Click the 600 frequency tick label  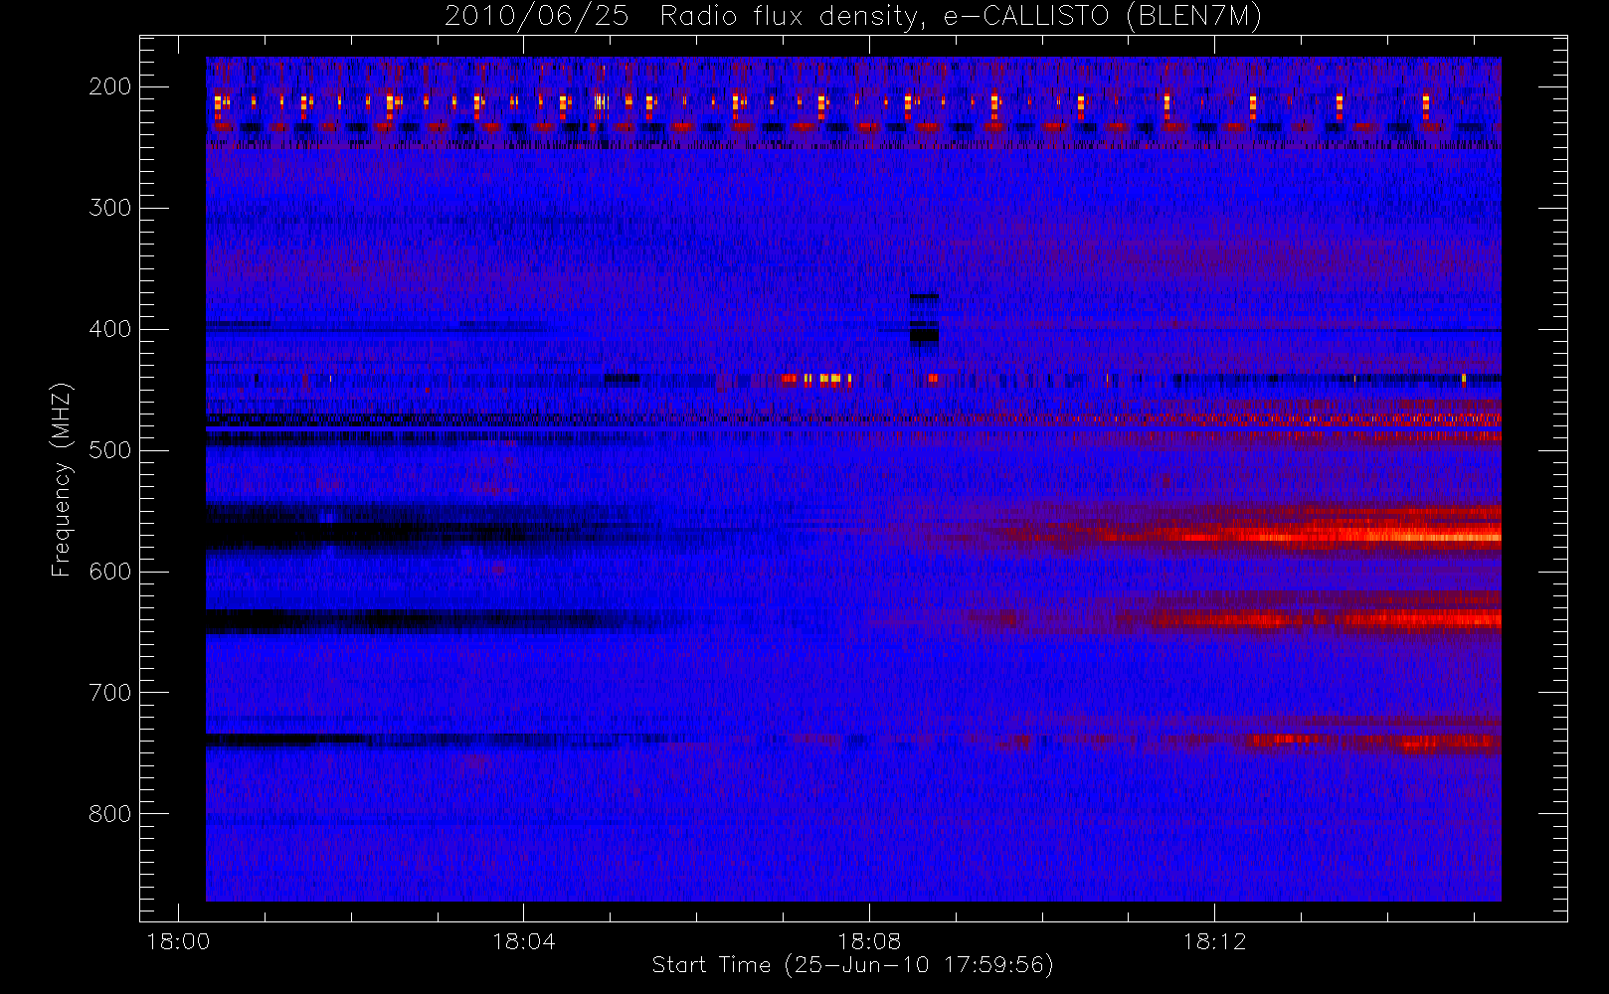[x=110, y=572]
